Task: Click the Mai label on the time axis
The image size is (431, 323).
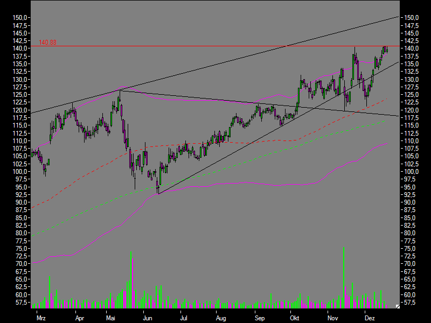Action: click(x=112, y=318)
